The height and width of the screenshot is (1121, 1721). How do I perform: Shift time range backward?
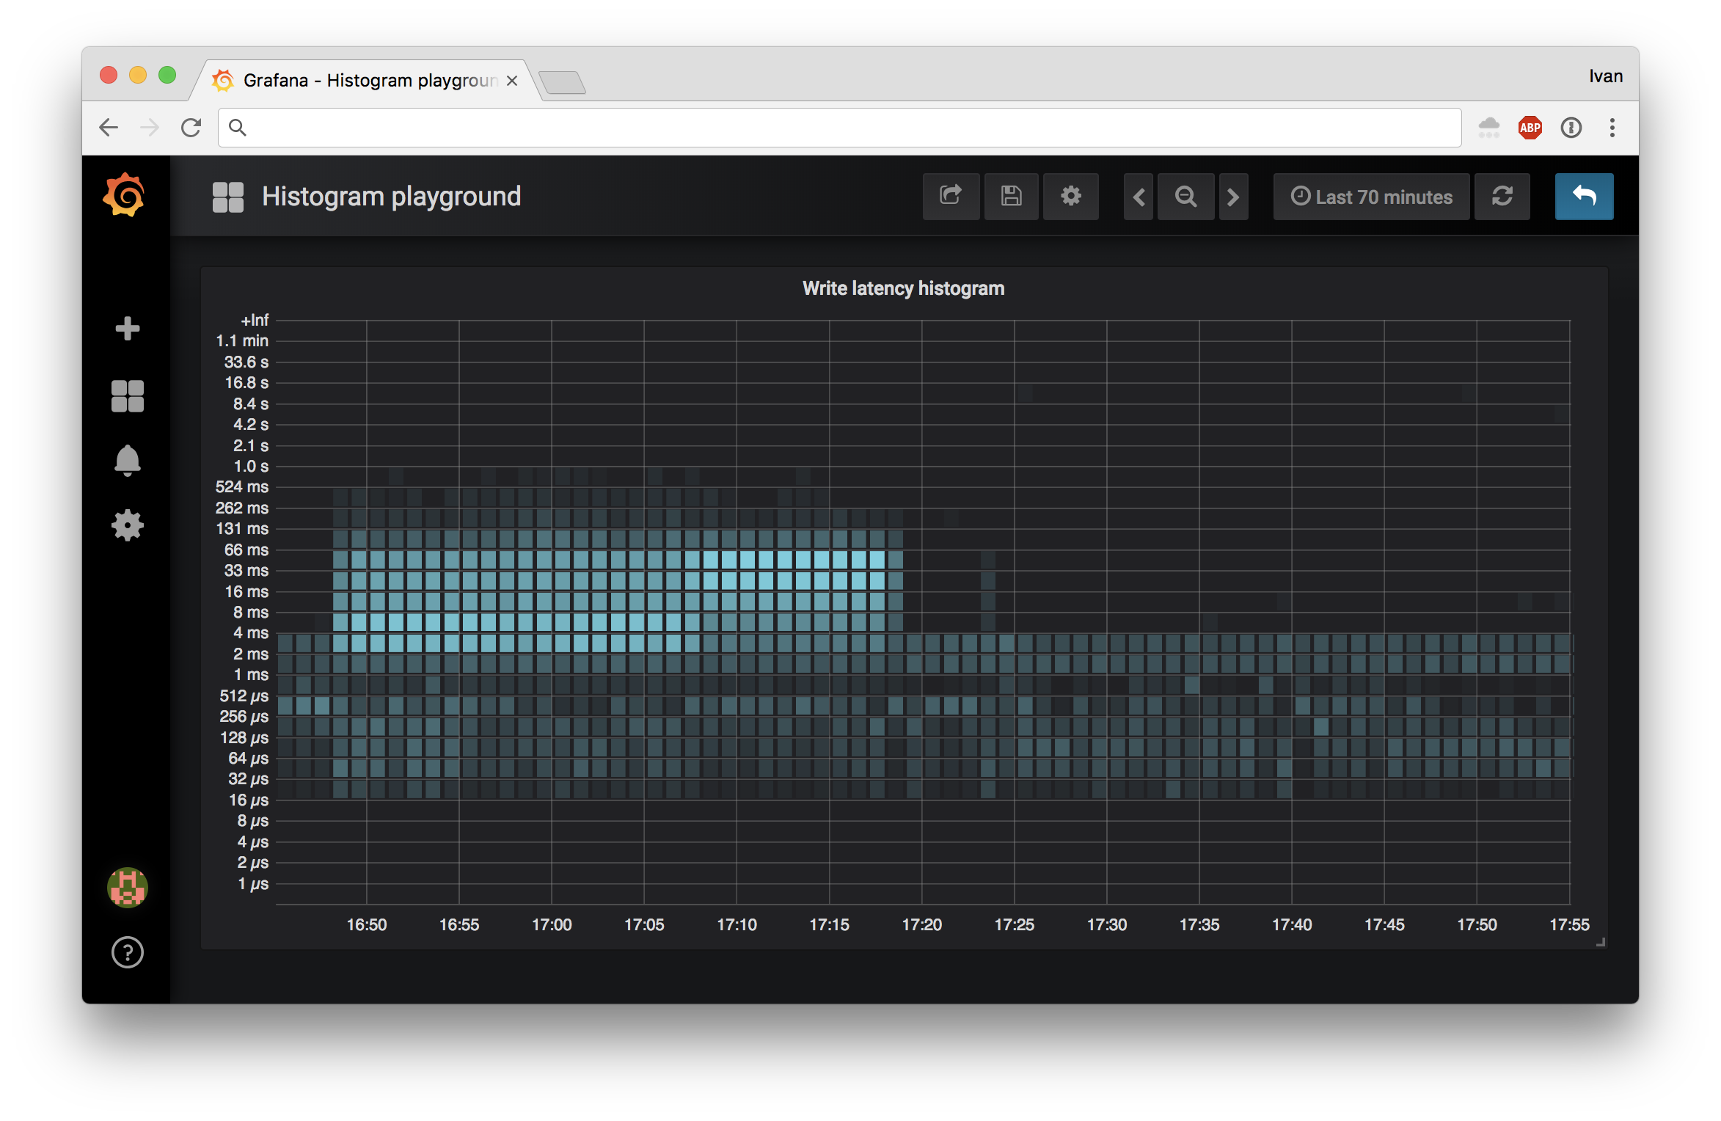coord(1139,197)
